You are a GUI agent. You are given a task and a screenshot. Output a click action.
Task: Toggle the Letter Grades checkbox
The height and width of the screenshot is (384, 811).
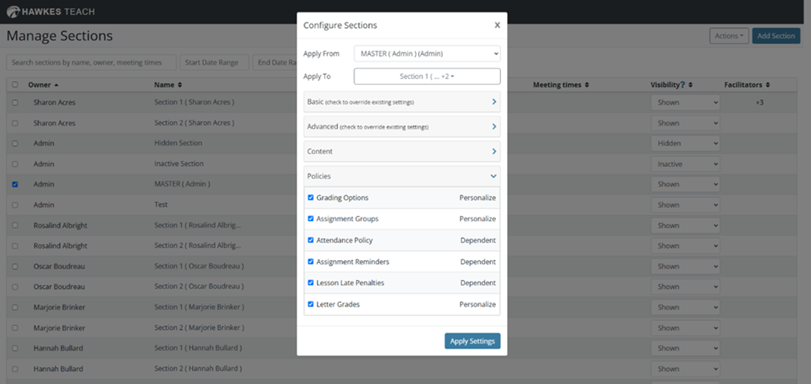311,304
